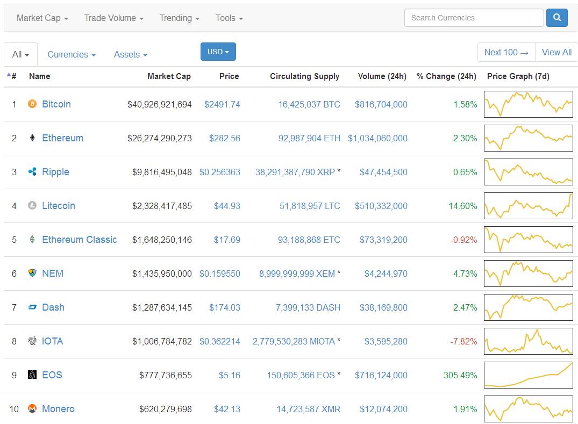Open the Trade Volume dropdown menu
Viewport: 578px width, 424px height.
(x=113, y=18)
